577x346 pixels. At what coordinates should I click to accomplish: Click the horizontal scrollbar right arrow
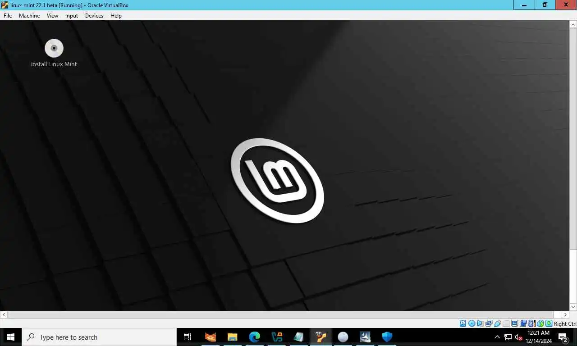pyautogui.click(x=566, y=314)
